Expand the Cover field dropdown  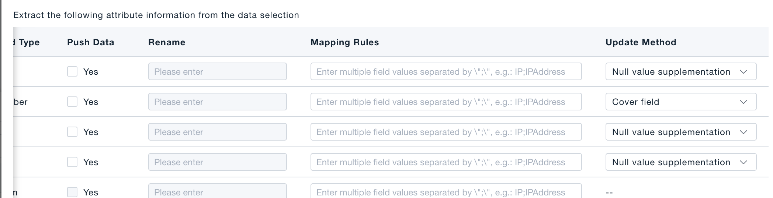(x=680, y=102)
